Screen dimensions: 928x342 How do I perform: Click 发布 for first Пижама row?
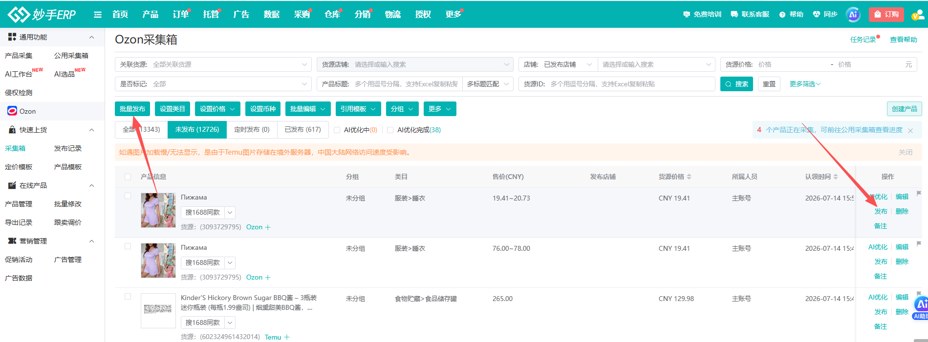click(x=881, y=211)
